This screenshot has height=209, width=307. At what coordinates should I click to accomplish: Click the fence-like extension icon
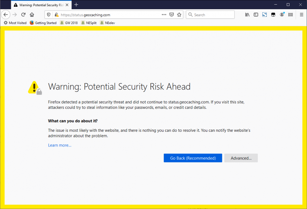[290, 15]
